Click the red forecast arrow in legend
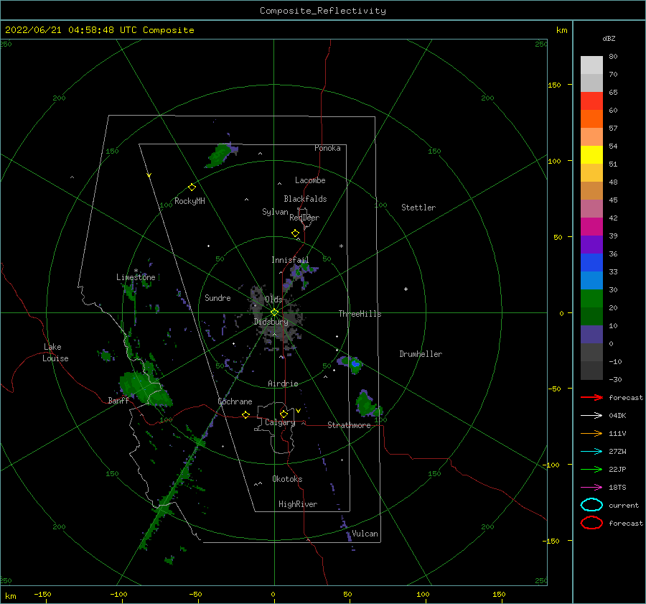646x604 pixels. [x=591, y=397]
